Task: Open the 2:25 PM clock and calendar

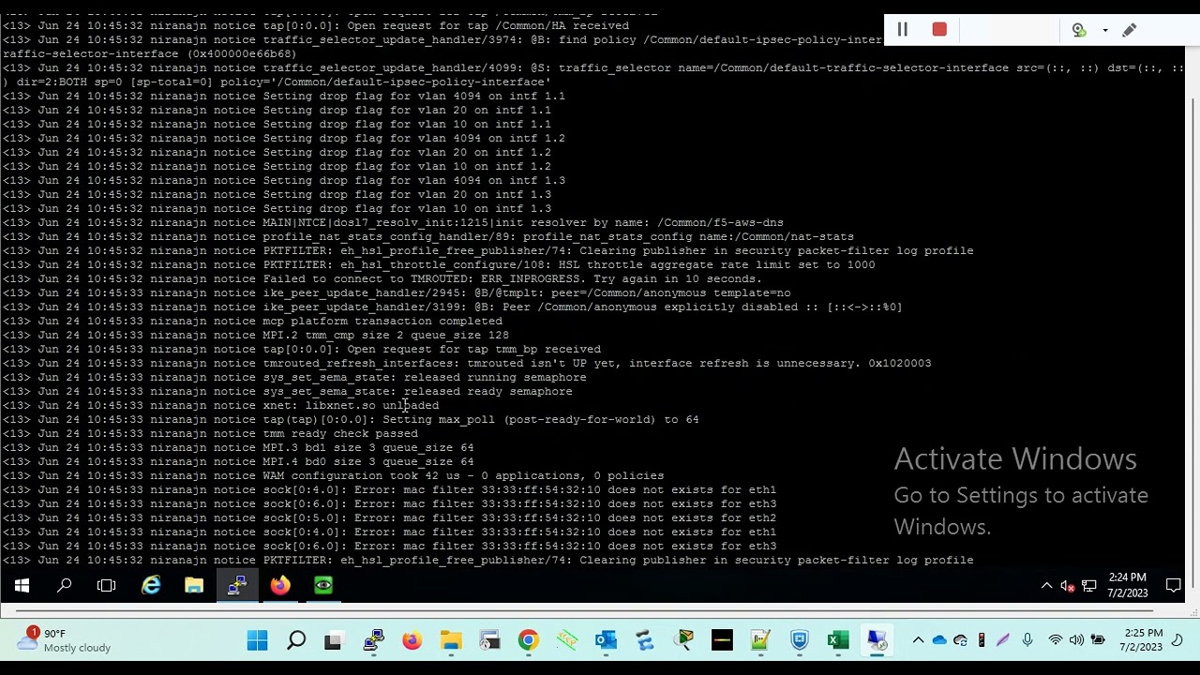Action: click(1140, 640)
